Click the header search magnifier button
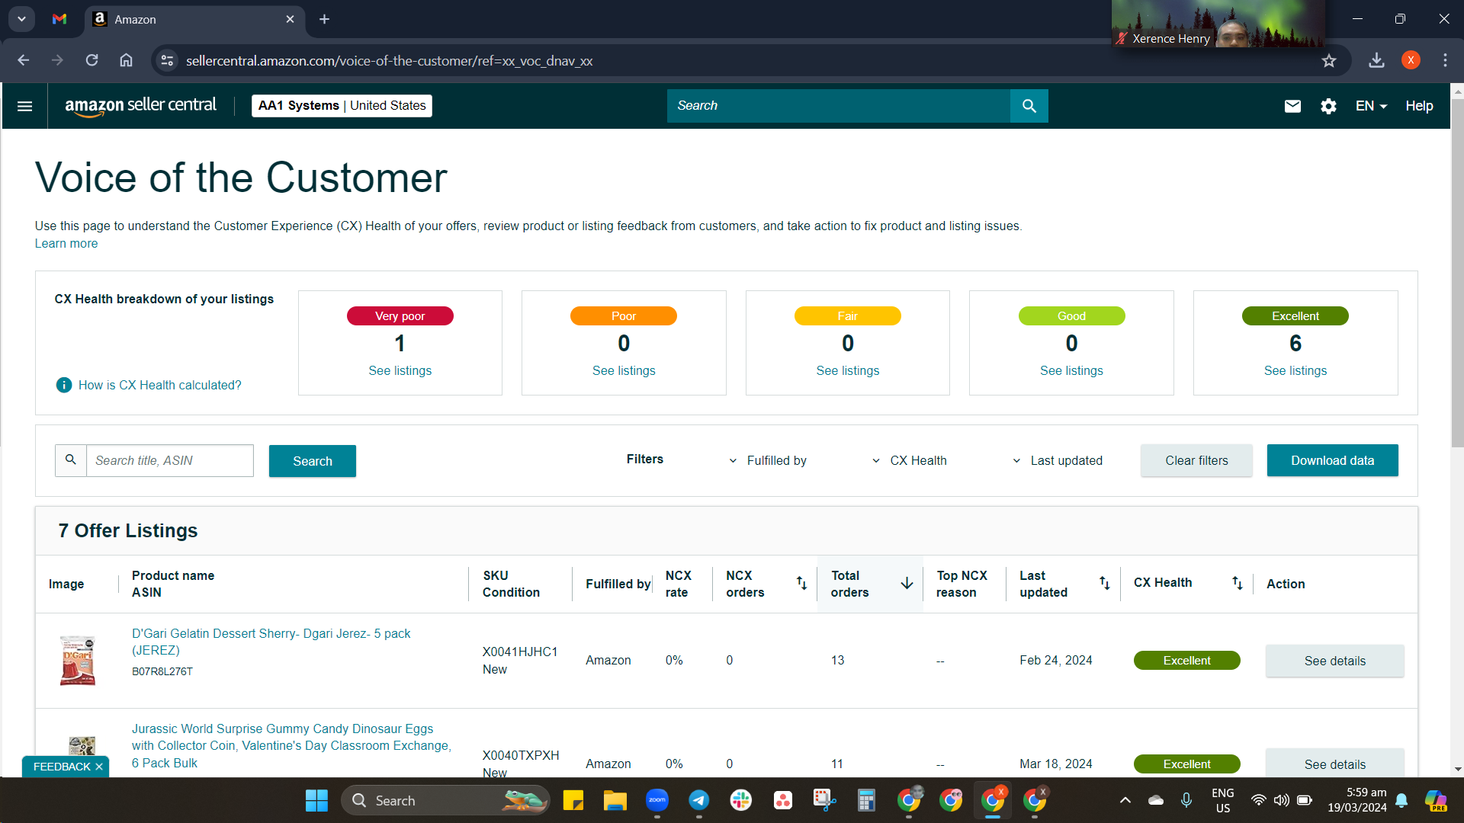Viewport: 1464px width, 823px height. click(x=1029, y=106)
